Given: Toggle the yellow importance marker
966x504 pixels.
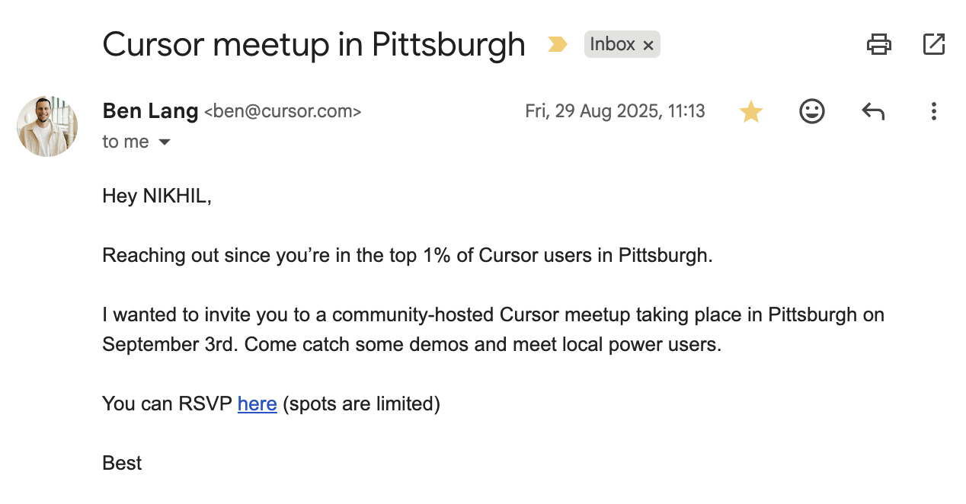Looking at the screenshot, I should click(x=558, y=45).
